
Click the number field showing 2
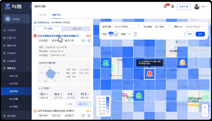click(x=131, y=34)
